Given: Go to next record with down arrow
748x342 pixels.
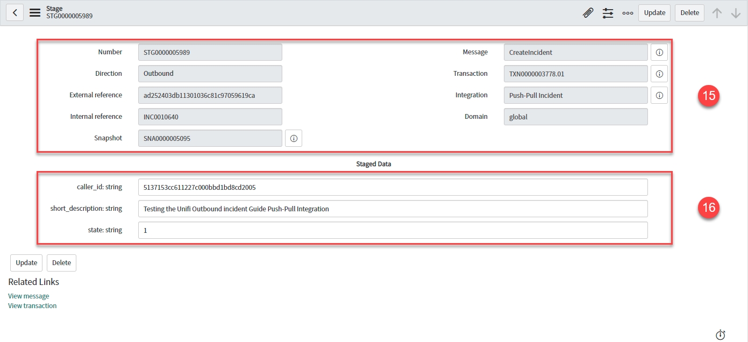Looking at the screenshot, I should (736, 13).
